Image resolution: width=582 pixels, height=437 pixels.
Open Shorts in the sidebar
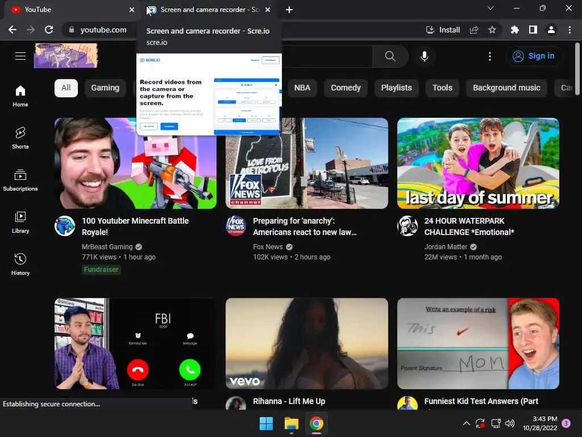tap(20, 138)
